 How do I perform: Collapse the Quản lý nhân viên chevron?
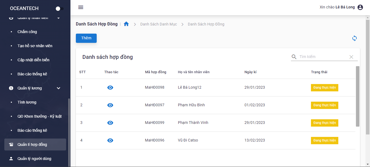click(x=59, y=18)
